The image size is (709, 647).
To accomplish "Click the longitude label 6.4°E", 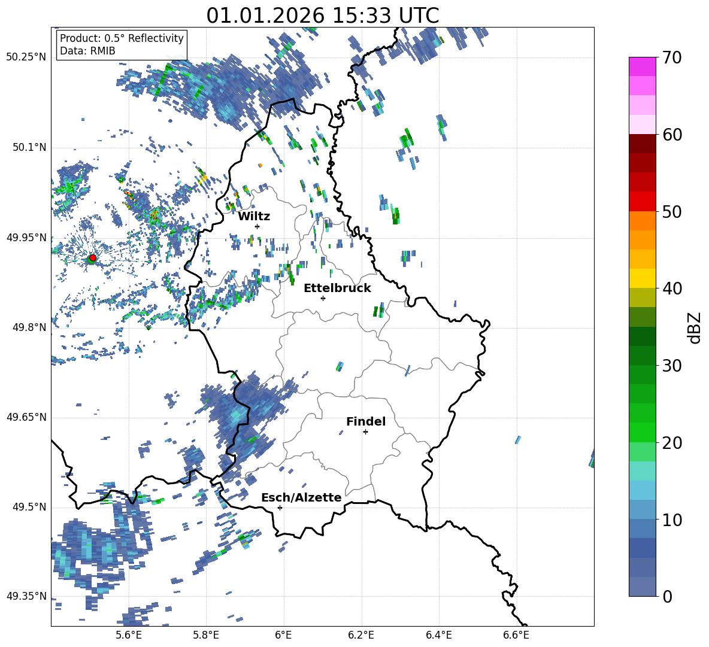I will tap(438, 635).
